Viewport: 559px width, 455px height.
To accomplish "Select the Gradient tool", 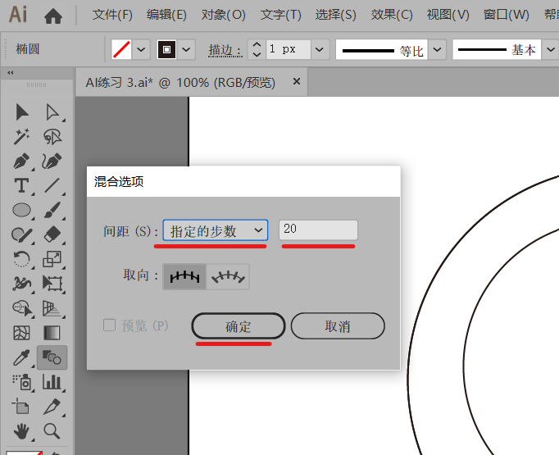I will coord(52,333).
